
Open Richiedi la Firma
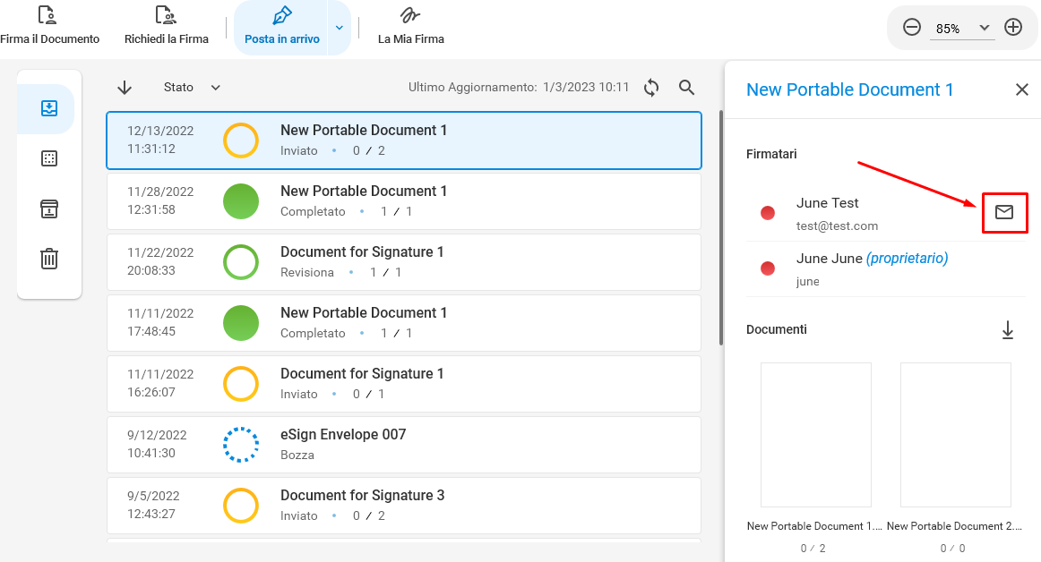tap(166, 26)
